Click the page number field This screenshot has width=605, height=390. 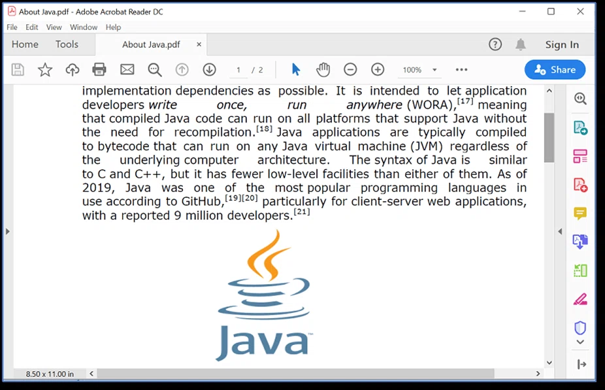tap(238, 70)
